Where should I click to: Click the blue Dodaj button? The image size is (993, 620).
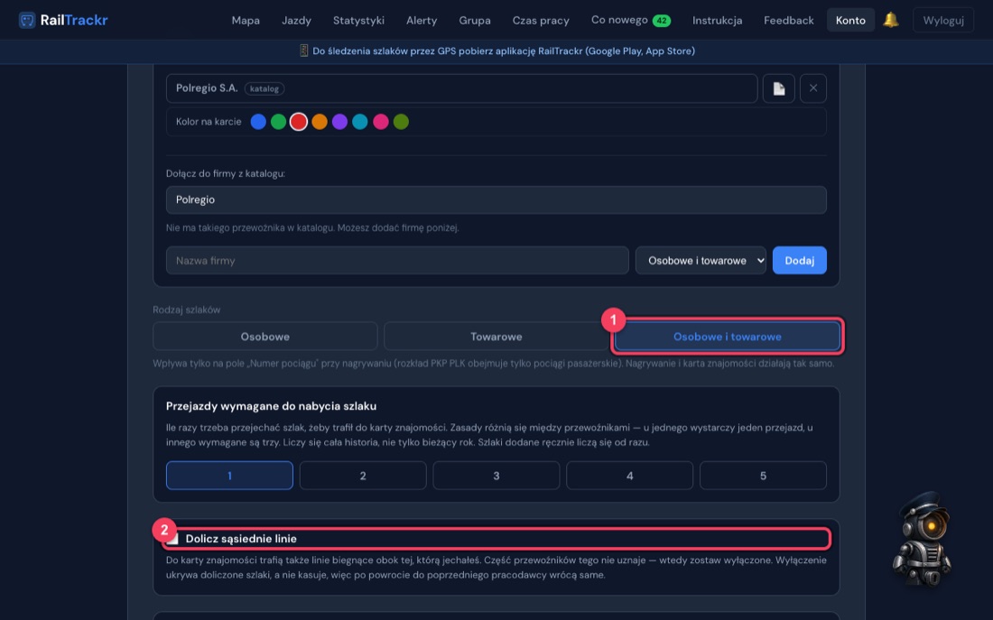(799, 260)
